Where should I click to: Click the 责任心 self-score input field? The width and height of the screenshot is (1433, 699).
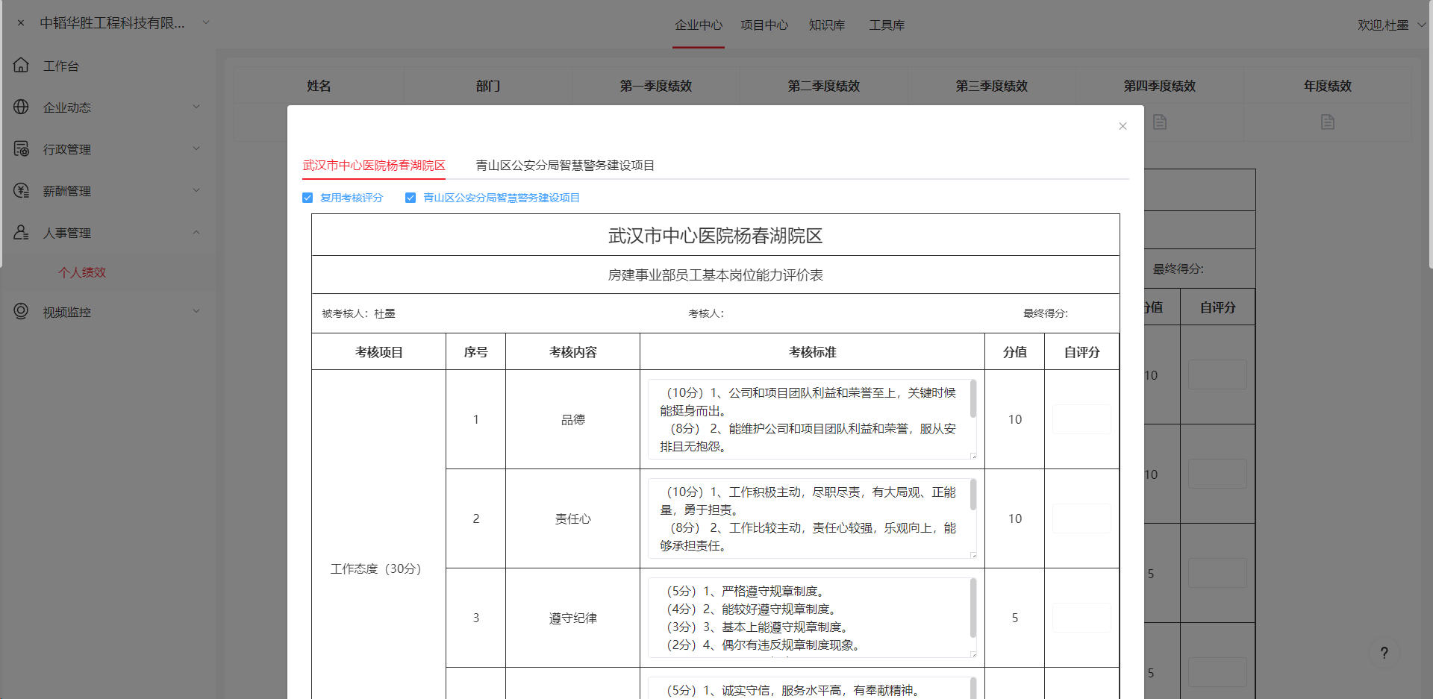[x=1081, y=518]
